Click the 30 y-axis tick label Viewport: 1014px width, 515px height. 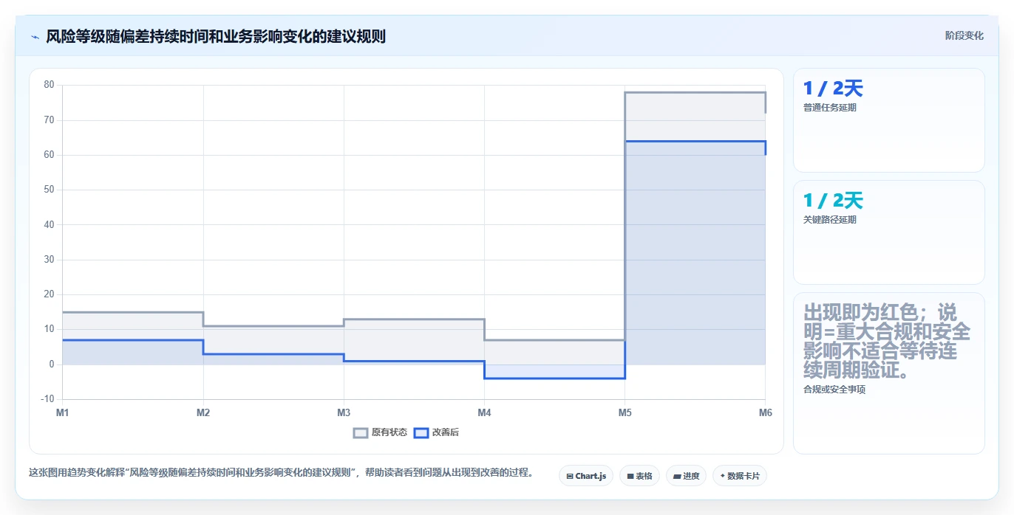[49, 260]
